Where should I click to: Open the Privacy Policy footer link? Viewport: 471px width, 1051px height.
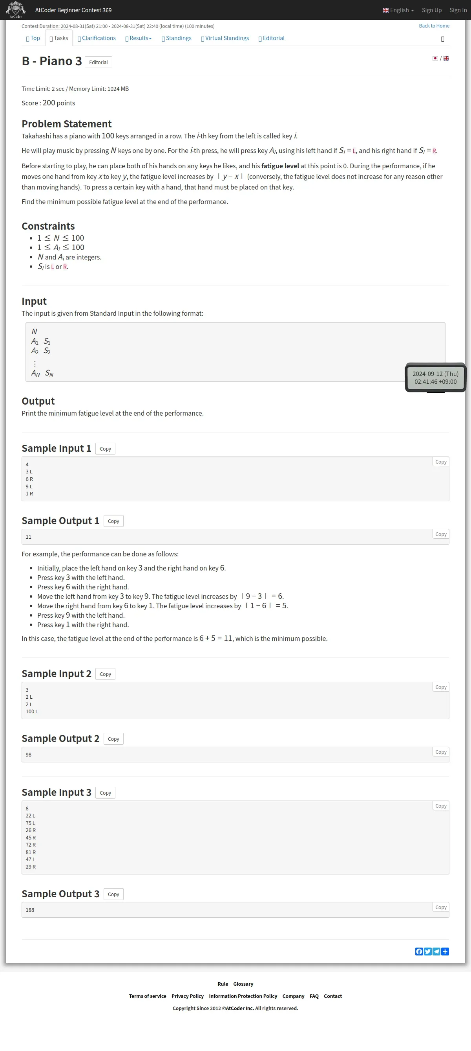pos(188,996)
